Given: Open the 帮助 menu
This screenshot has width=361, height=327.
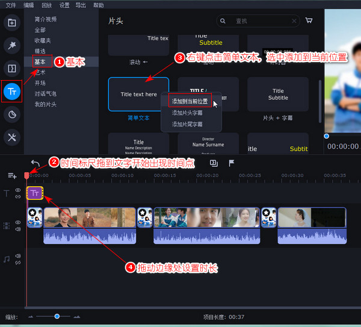Looking at the screenshot, I should 99,5.
